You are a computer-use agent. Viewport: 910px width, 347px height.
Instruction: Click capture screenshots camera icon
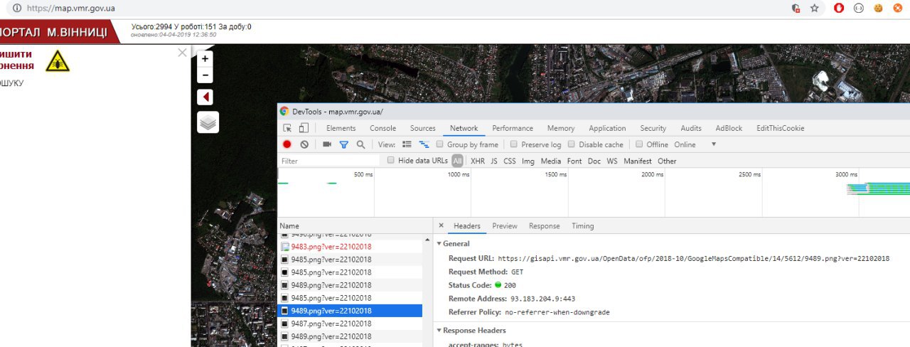(327, 144)
